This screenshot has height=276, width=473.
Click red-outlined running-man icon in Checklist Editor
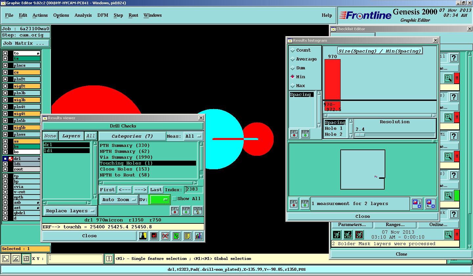point(359,235)
